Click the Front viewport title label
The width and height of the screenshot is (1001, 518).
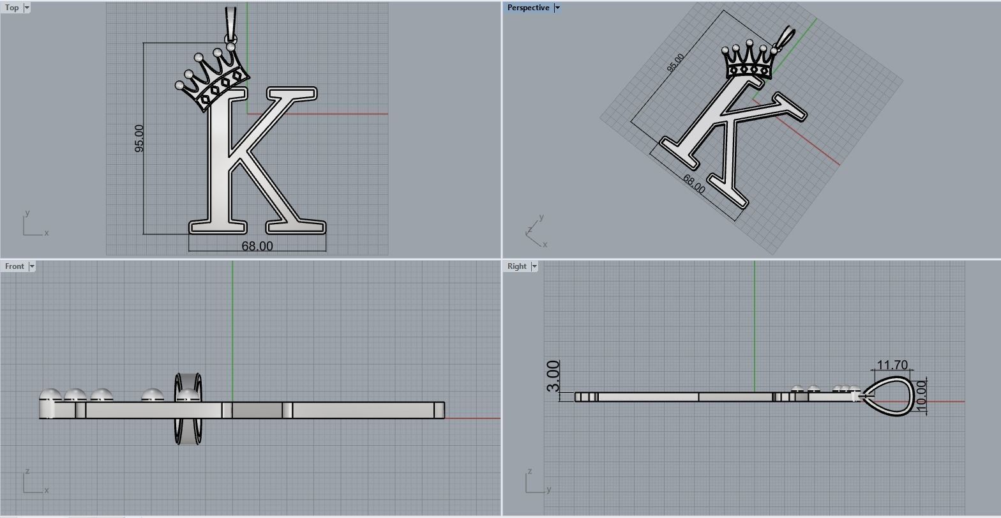click(14, 266)
